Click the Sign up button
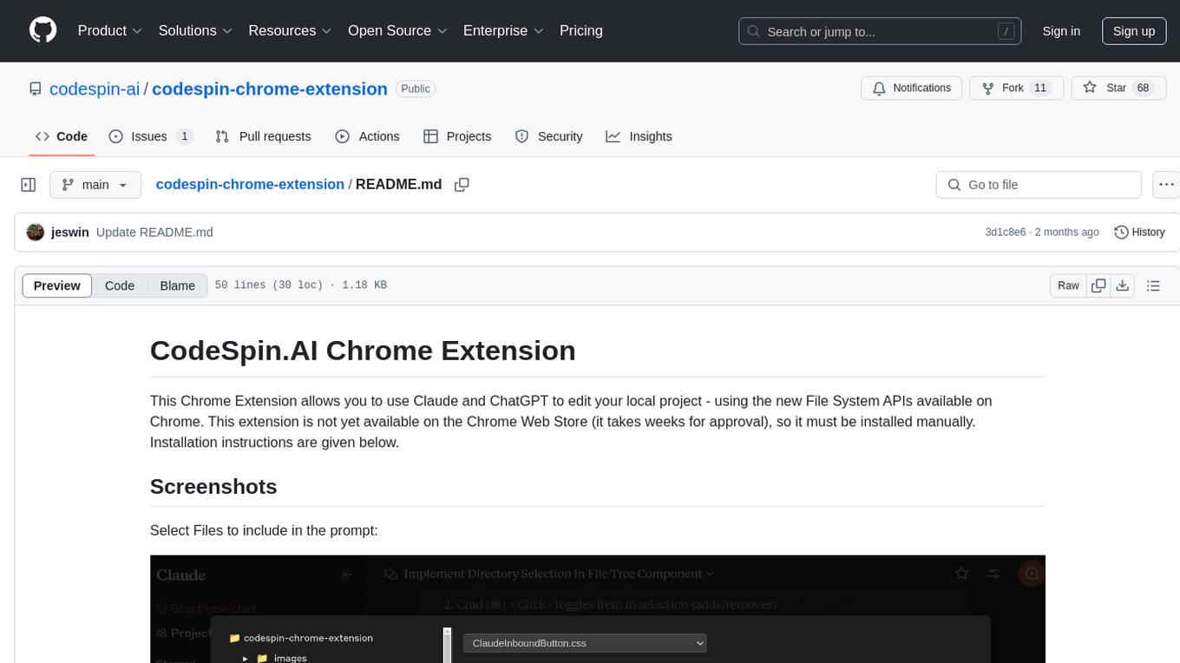This screenshot has height=663, width=1180. tap(1134, 31)
